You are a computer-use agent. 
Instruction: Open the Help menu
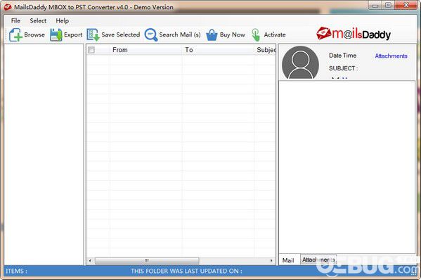(63, 20)
